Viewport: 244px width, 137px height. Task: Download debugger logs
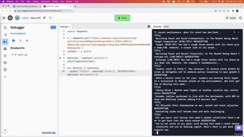(49, 133)
